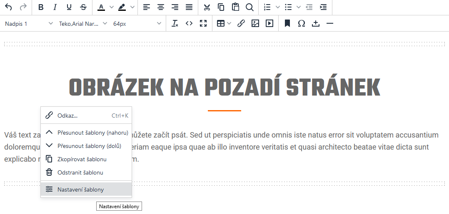The height and width of the screenshot is (214, 449).
Task: Add an anchor with the bookmark icon
Action: [x=287, y=24]
